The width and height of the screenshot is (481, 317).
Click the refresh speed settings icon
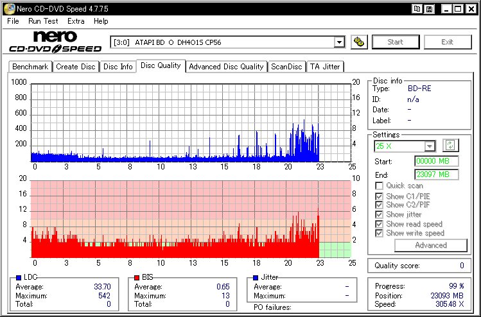[450, 145]
